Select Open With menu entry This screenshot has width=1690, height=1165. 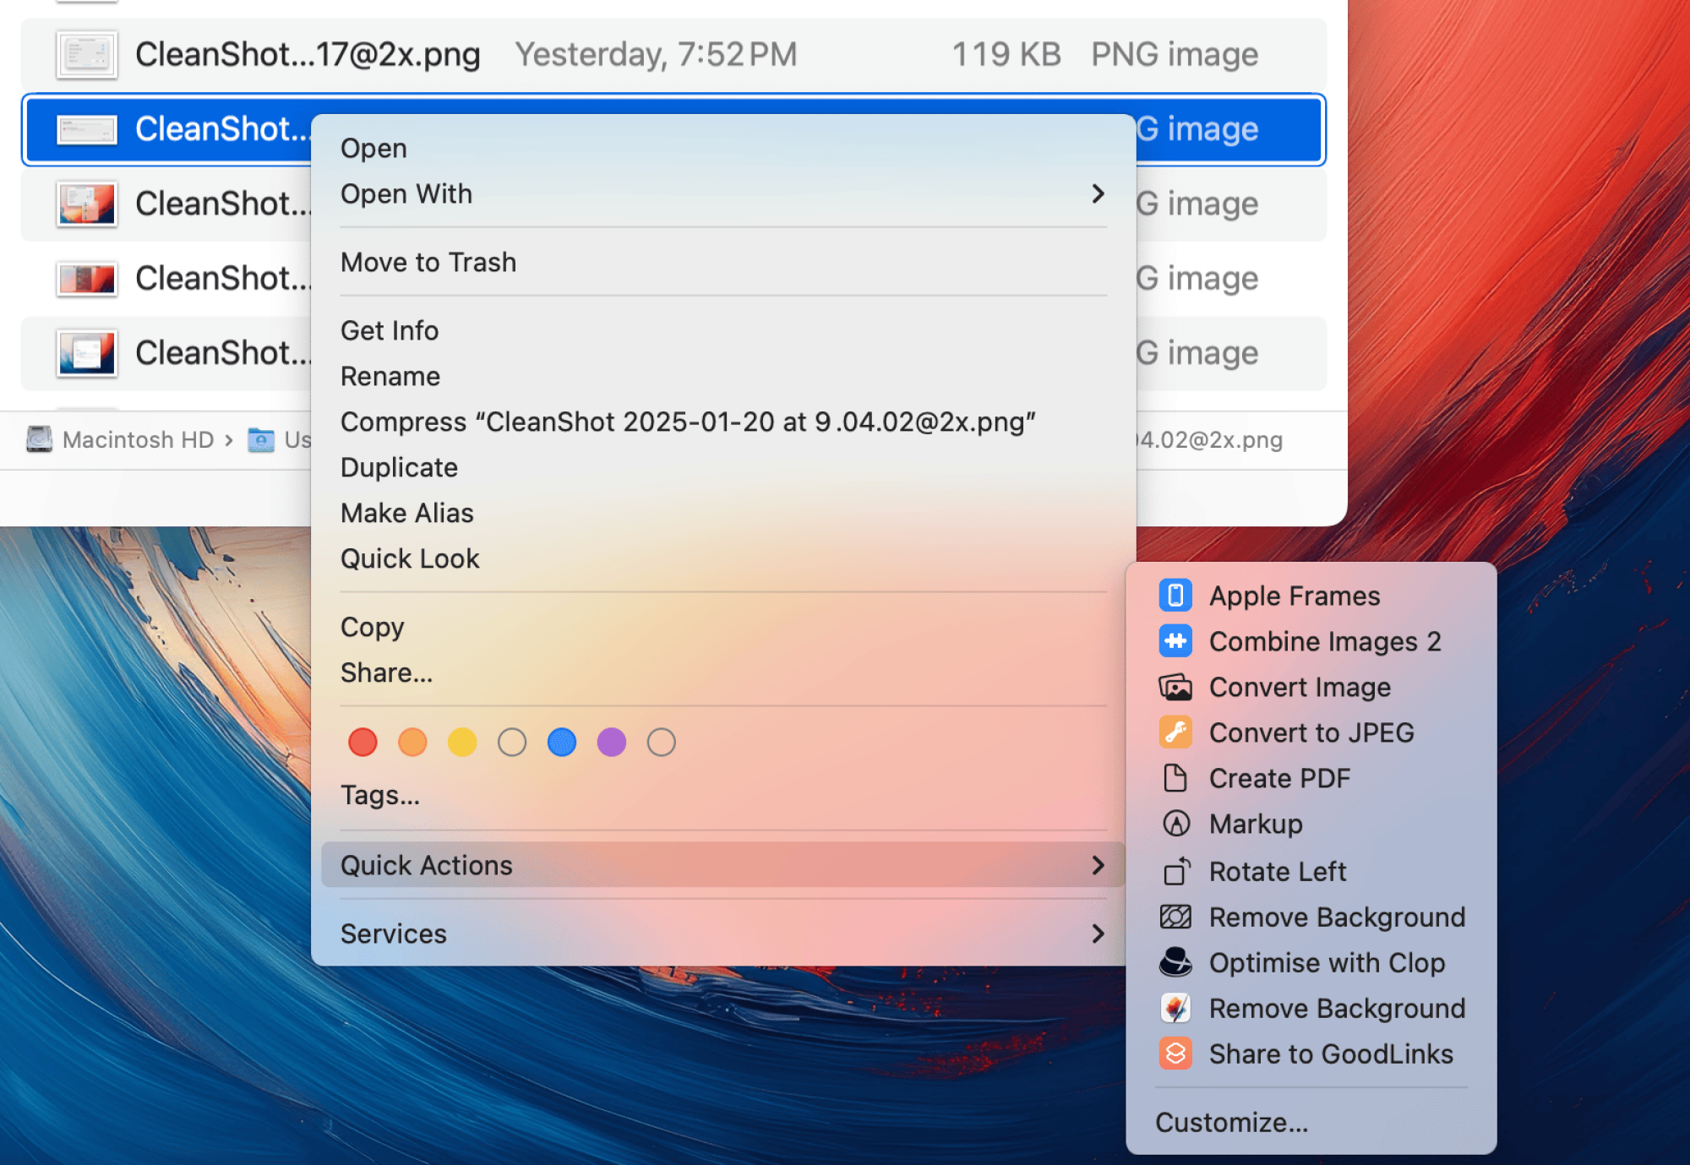click(722, 194)
